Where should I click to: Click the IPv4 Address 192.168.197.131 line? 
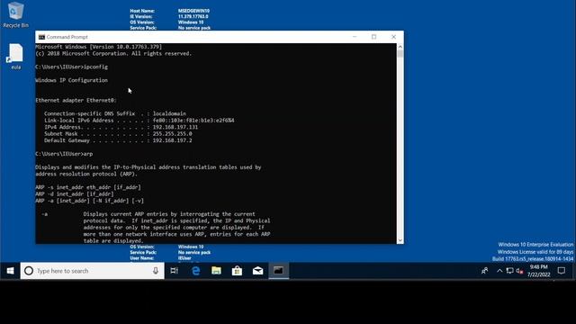121,127
